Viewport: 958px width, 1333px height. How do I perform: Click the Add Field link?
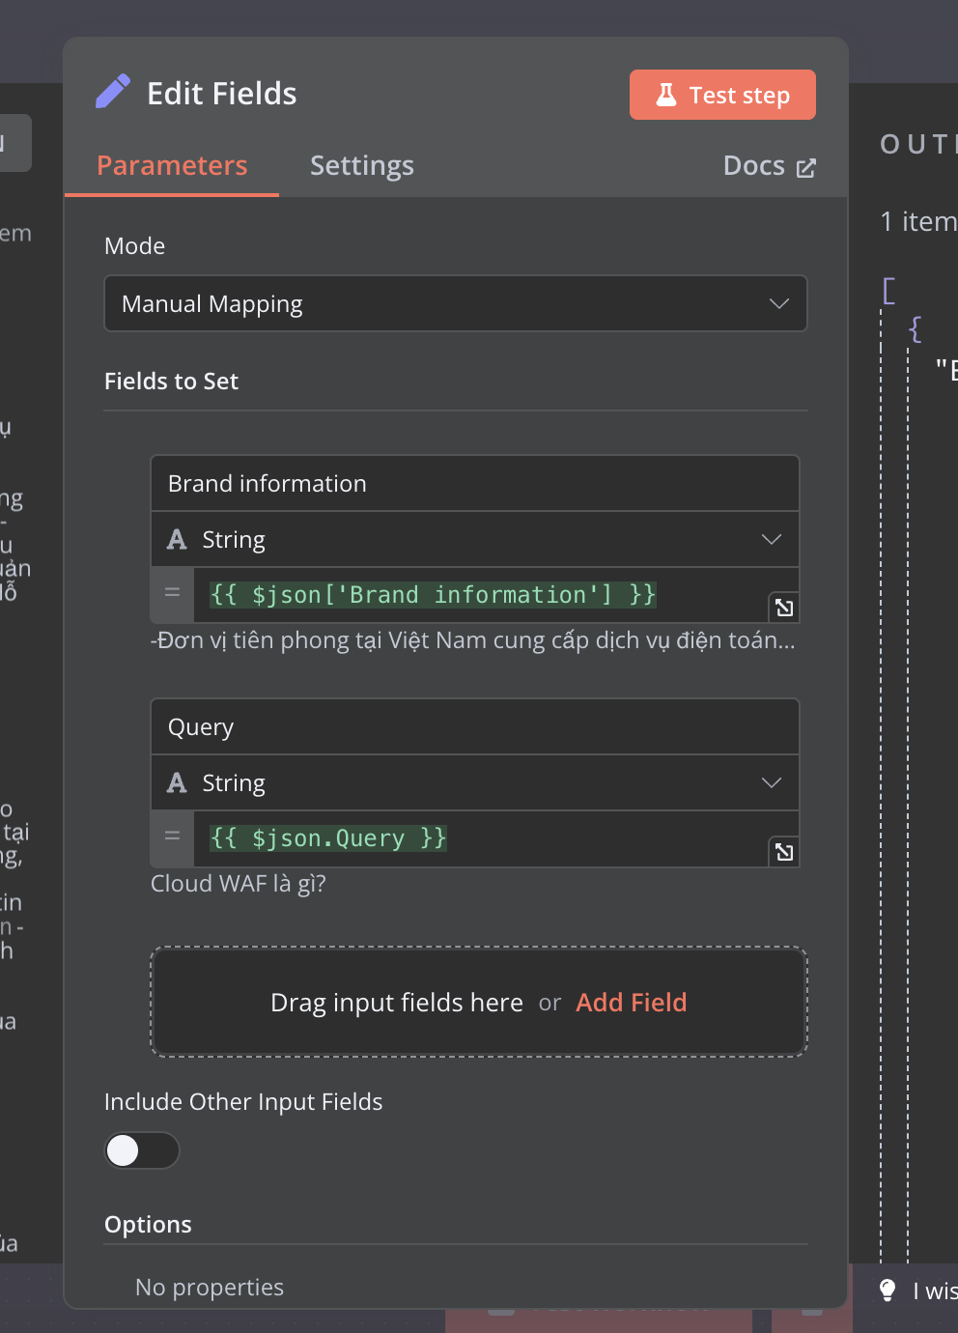(x=632, y=1003)
